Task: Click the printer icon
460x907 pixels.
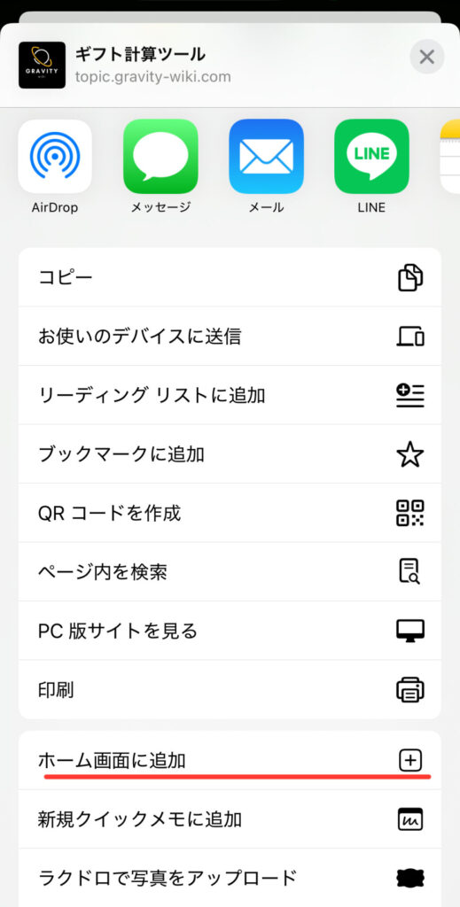Action: 410,689
